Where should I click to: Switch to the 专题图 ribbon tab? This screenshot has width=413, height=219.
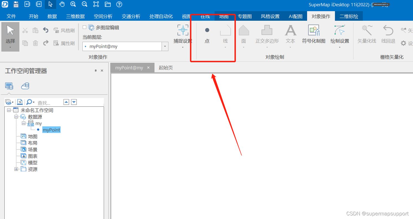point(245,16)
